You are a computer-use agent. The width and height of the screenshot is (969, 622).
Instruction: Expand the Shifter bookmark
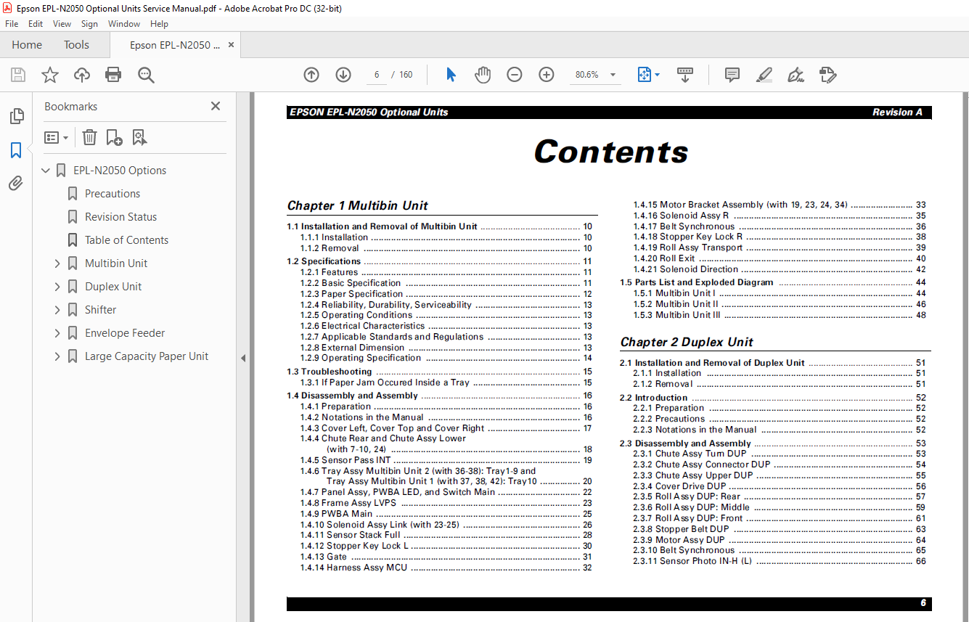57,310
